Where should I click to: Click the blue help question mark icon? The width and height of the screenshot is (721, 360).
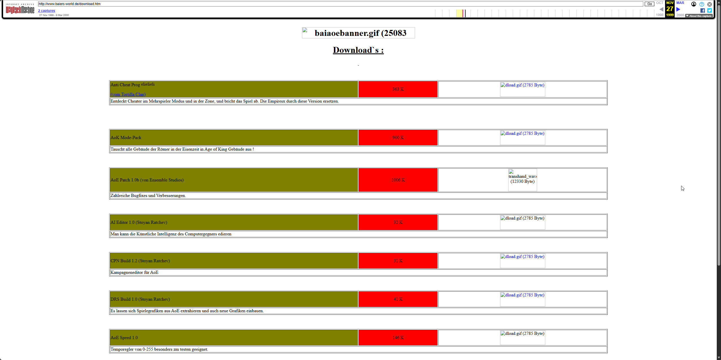(702, 4)
